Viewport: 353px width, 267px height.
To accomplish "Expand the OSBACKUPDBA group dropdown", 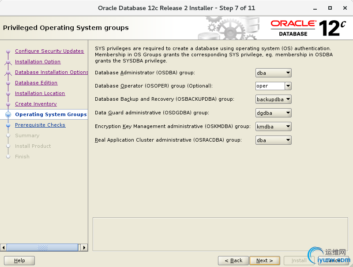I will pyautogui.click(x=273, y=99).
